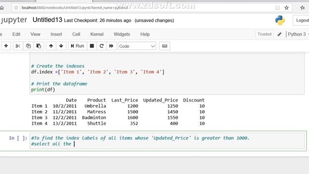Image resolution: width=309 pixels, height=174 pixels.
Task: Open the View menu
Action: tap(35, 34)
